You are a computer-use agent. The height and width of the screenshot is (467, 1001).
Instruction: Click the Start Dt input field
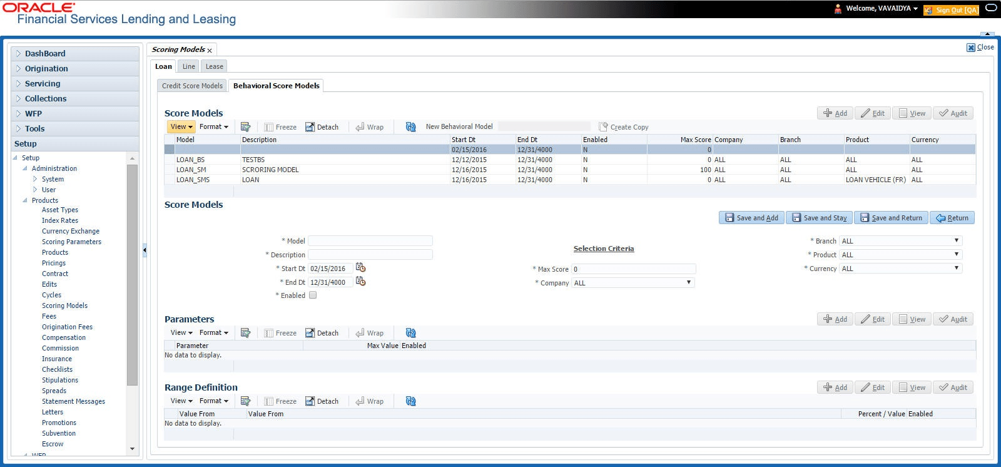[331, 269]
